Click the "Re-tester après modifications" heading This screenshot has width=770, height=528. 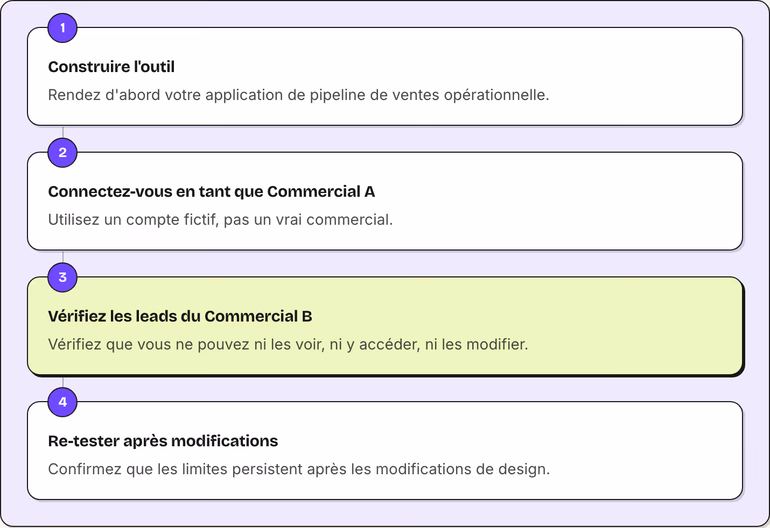click(x=163, y=441)
